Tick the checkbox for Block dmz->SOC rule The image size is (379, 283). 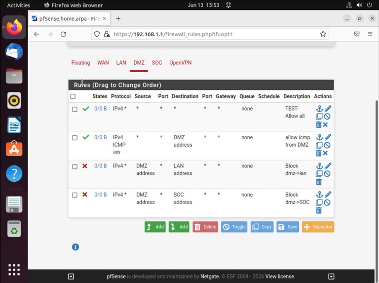click(x=75, y=195)
